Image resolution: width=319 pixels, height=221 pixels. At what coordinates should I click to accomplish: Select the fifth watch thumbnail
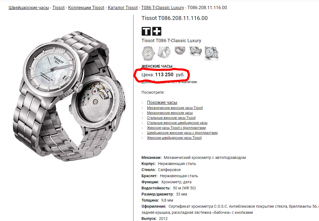(x=211, y=53)
